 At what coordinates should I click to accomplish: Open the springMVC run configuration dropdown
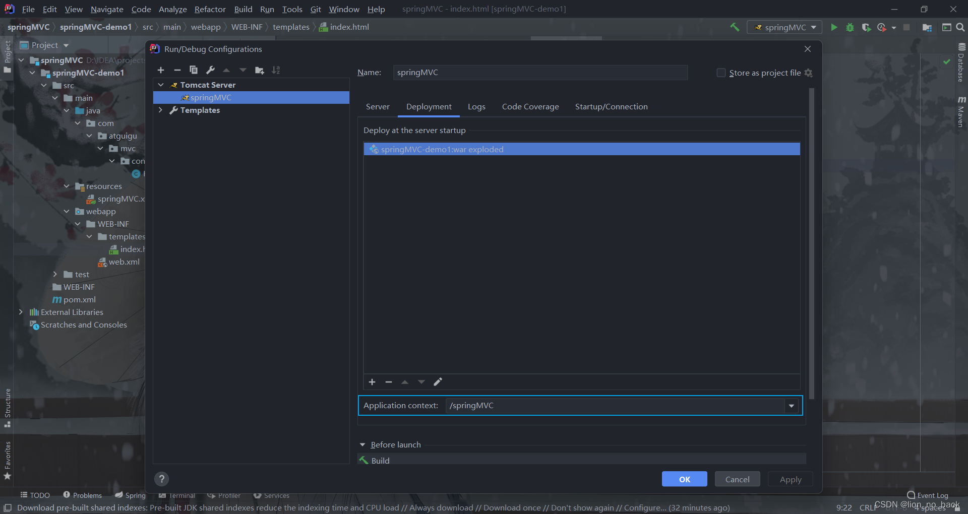784,27
